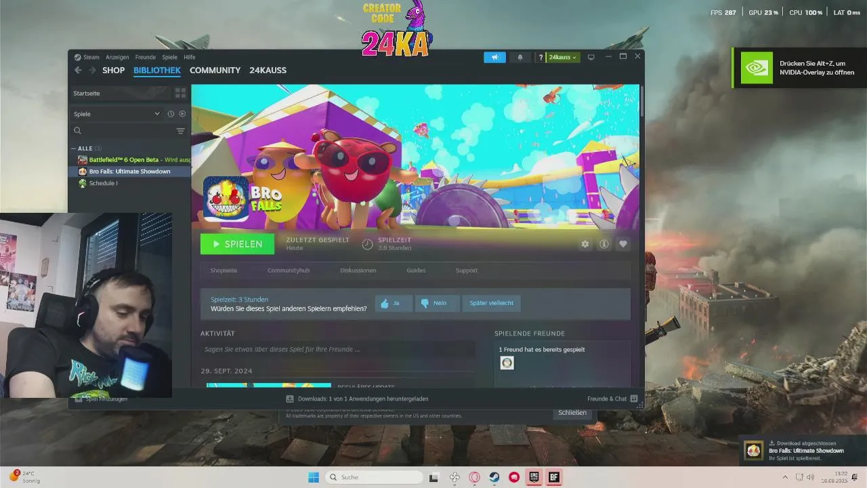Open the 24kauss account dropdown
The width and height of the screenshot is (867, 488).
563,58
